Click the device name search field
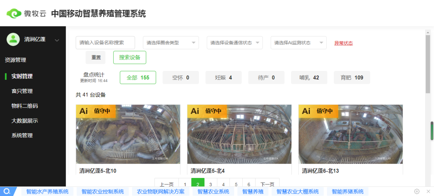This screenshot has width=434, height=196. (x=105, y=43)
